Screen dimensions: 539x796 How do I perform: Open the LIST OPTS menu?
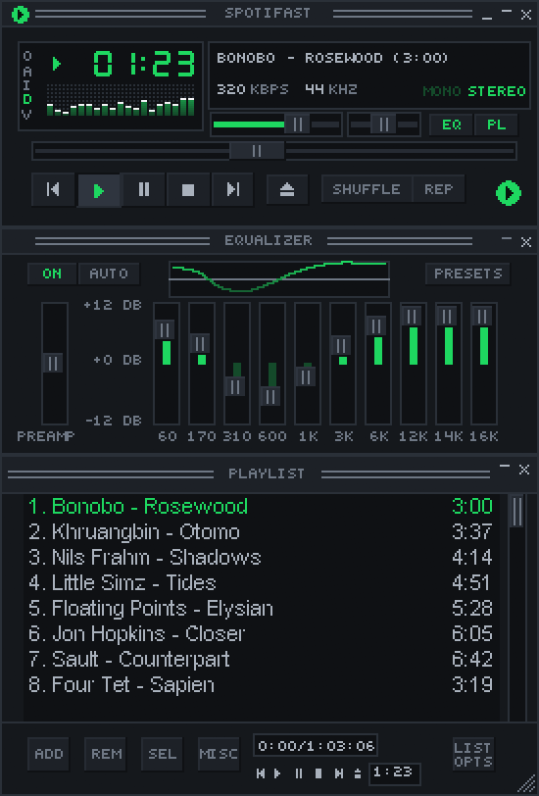(x=473, y=755)
